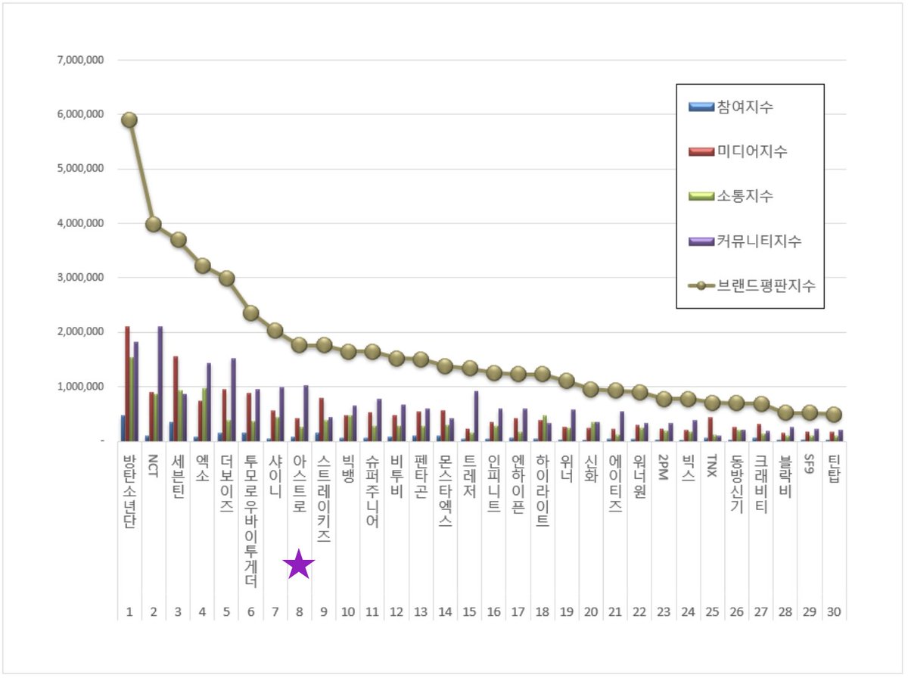
Task: Click the 샤이니 brand reputation line marker
Action: tap(275, 330)
